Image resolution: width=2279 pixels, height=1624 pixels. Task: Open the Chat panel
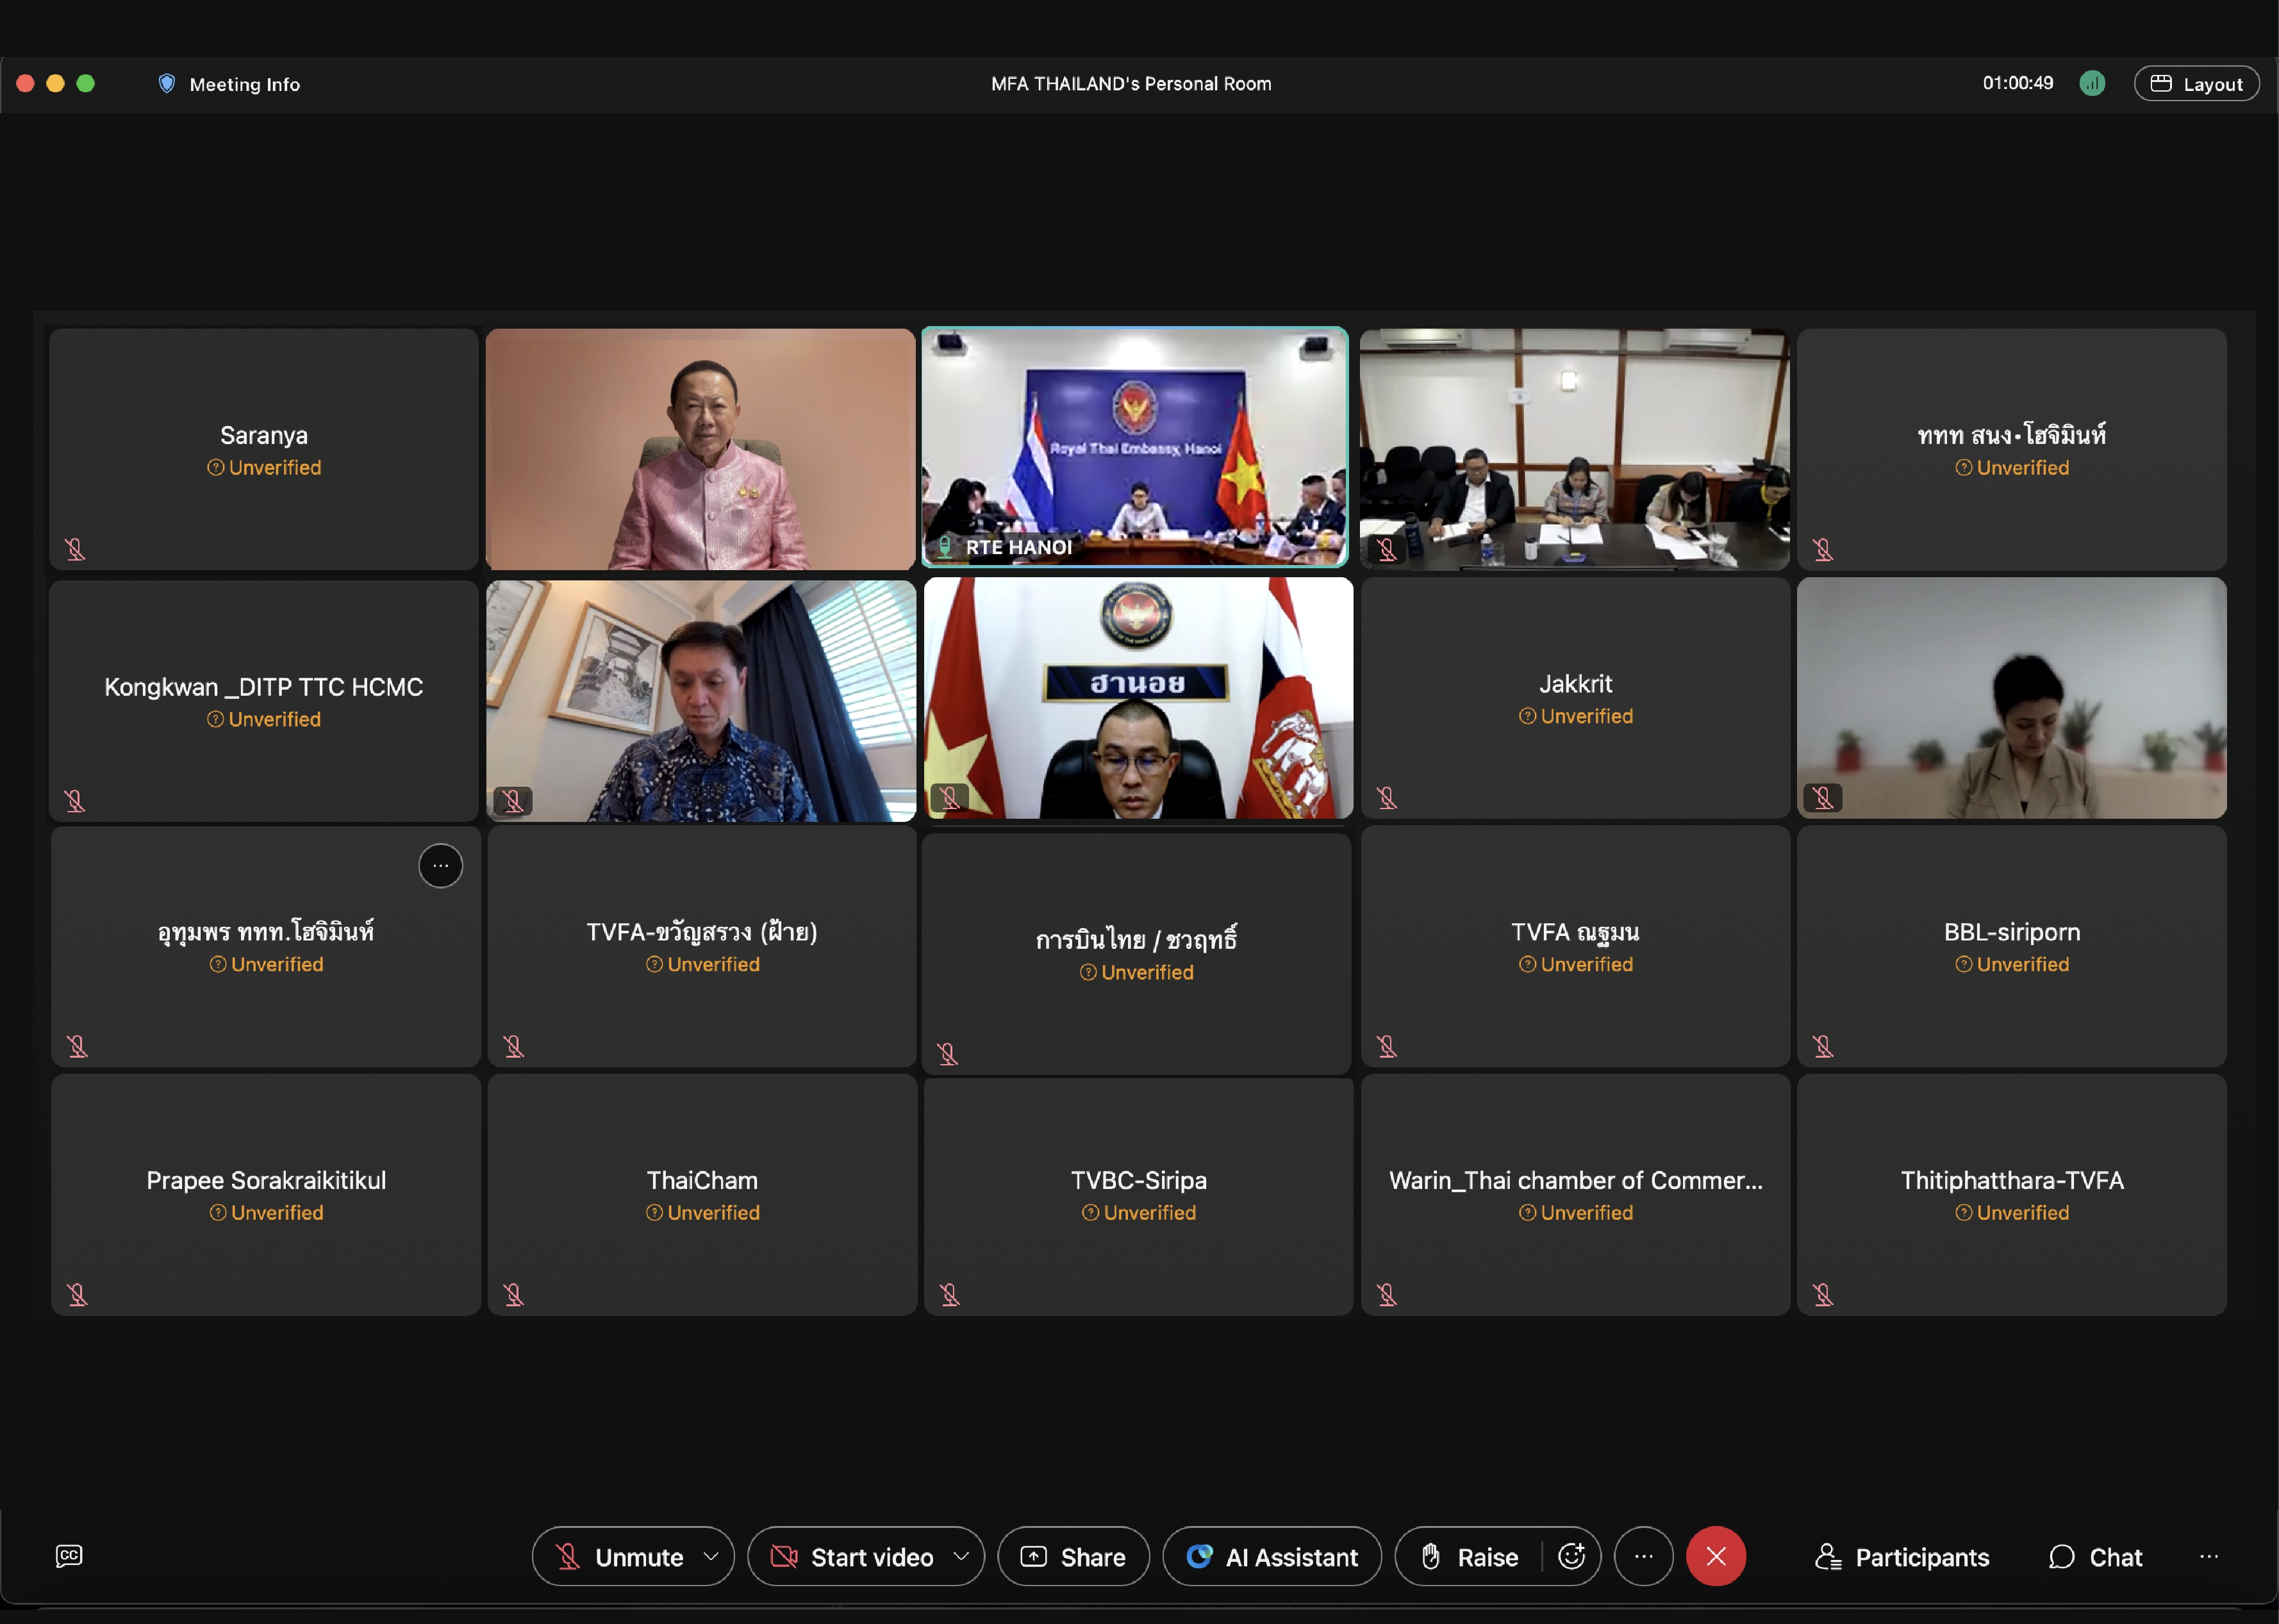(x=2095, y=1557)
